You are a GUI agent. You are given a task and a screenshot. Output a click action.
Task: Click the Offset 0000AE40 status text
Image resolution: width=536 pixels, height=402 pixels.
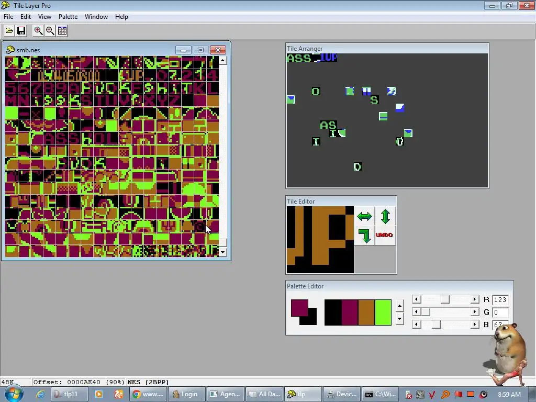pyautogui.click(x=79, y=382)
